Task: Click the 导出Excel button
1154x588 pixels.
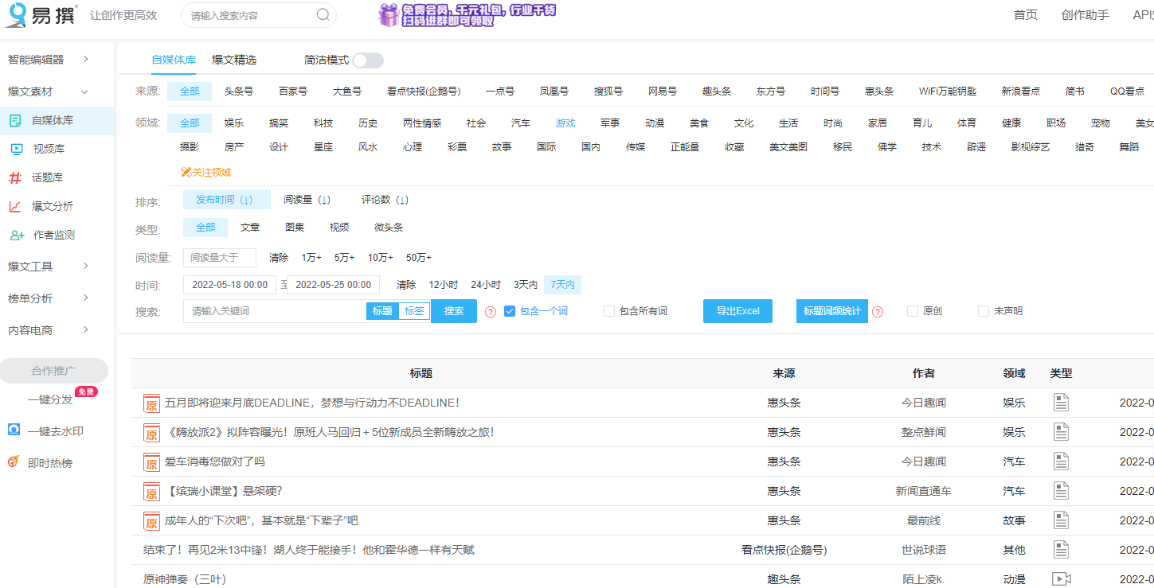Action: (x=737, y=311)
